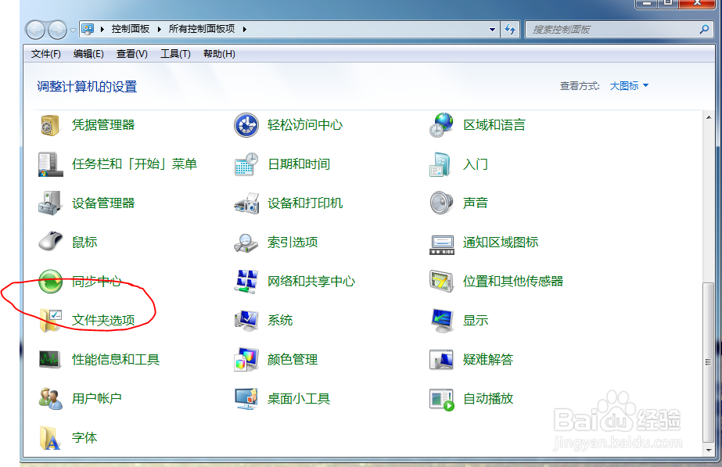This screenshot has height=467, width=722.
Task: Click the 所有控制面板项 breadcrumb segment
Action: tap(202, 29)
